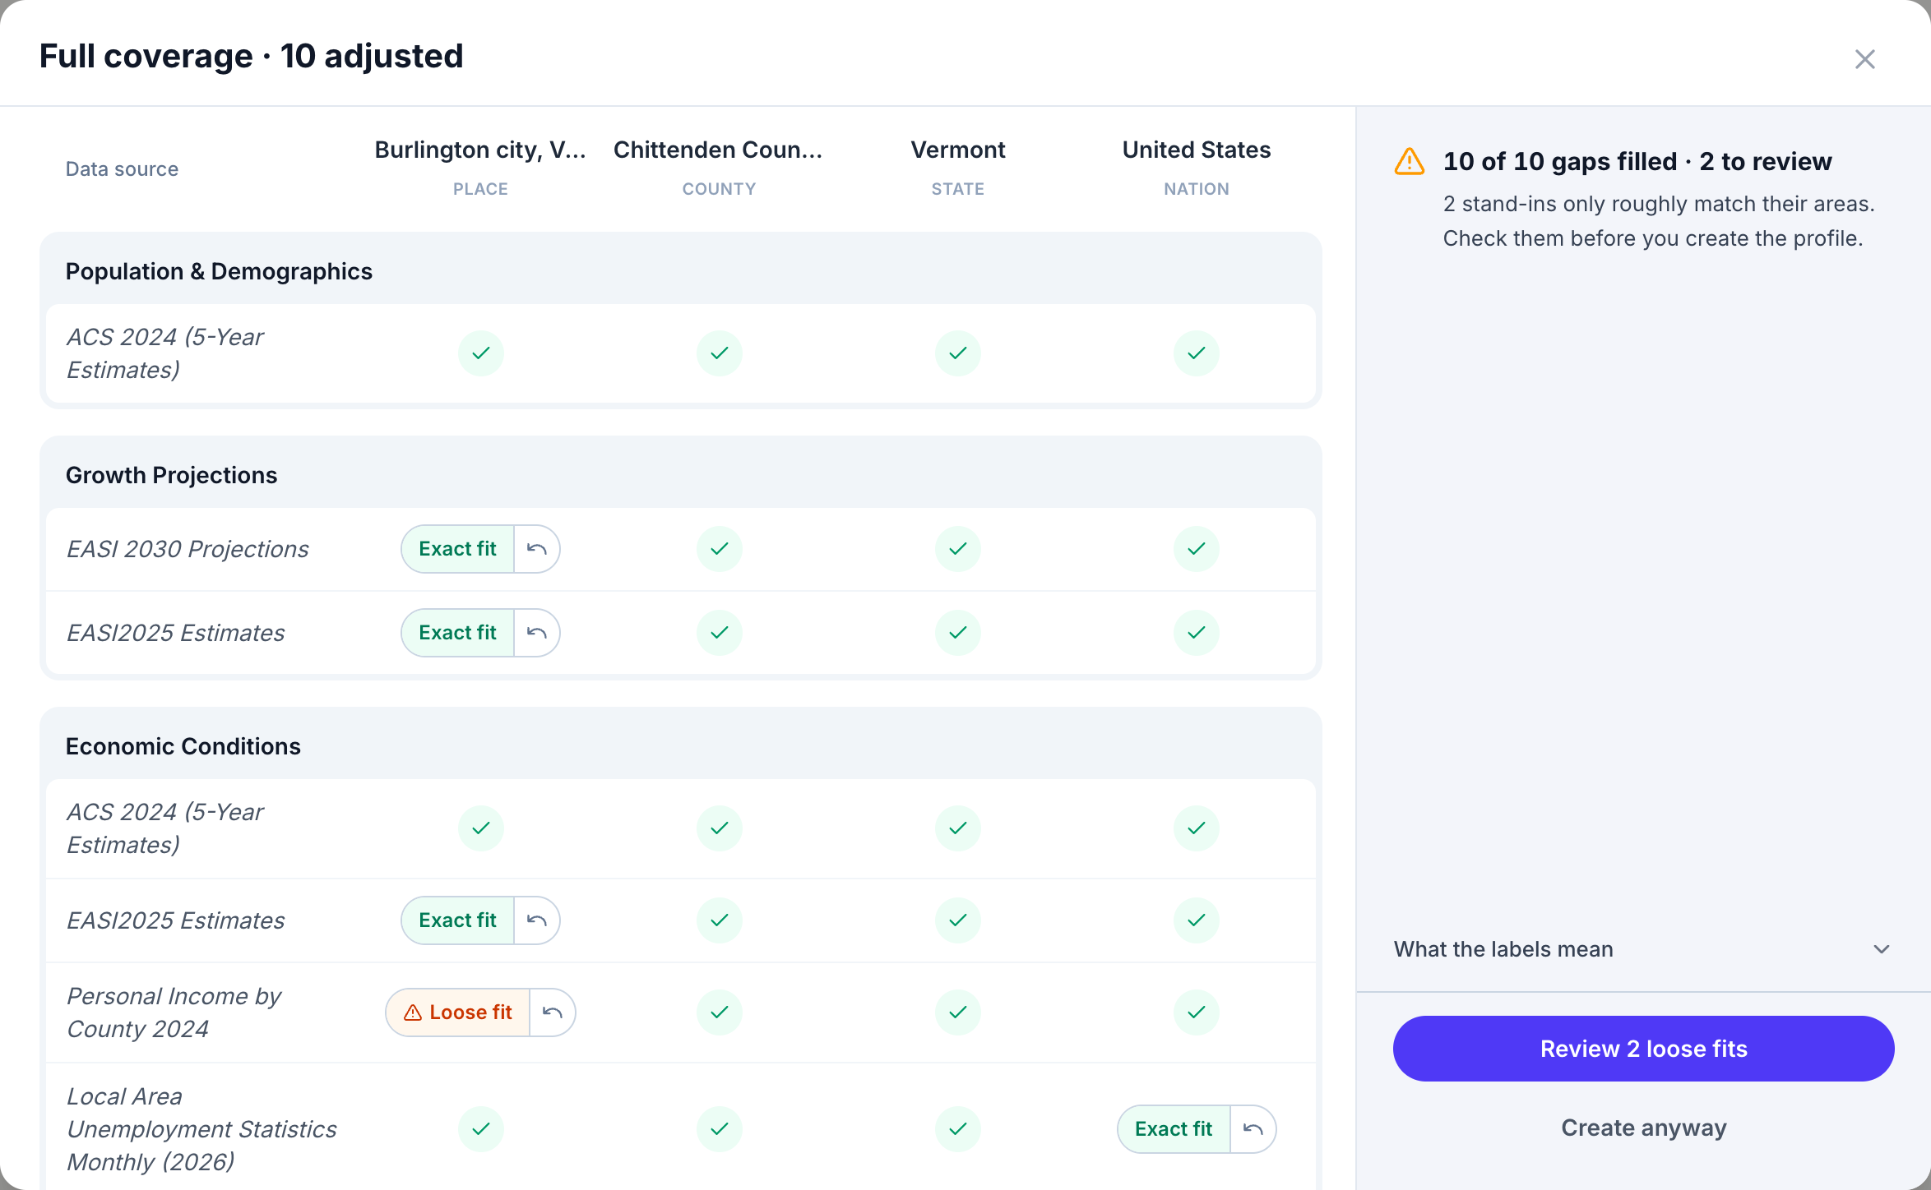Click Exact fit label for Local Area Unemployment, United States
This screenshot has width=1931, height=1190.
[1174, 1129]
